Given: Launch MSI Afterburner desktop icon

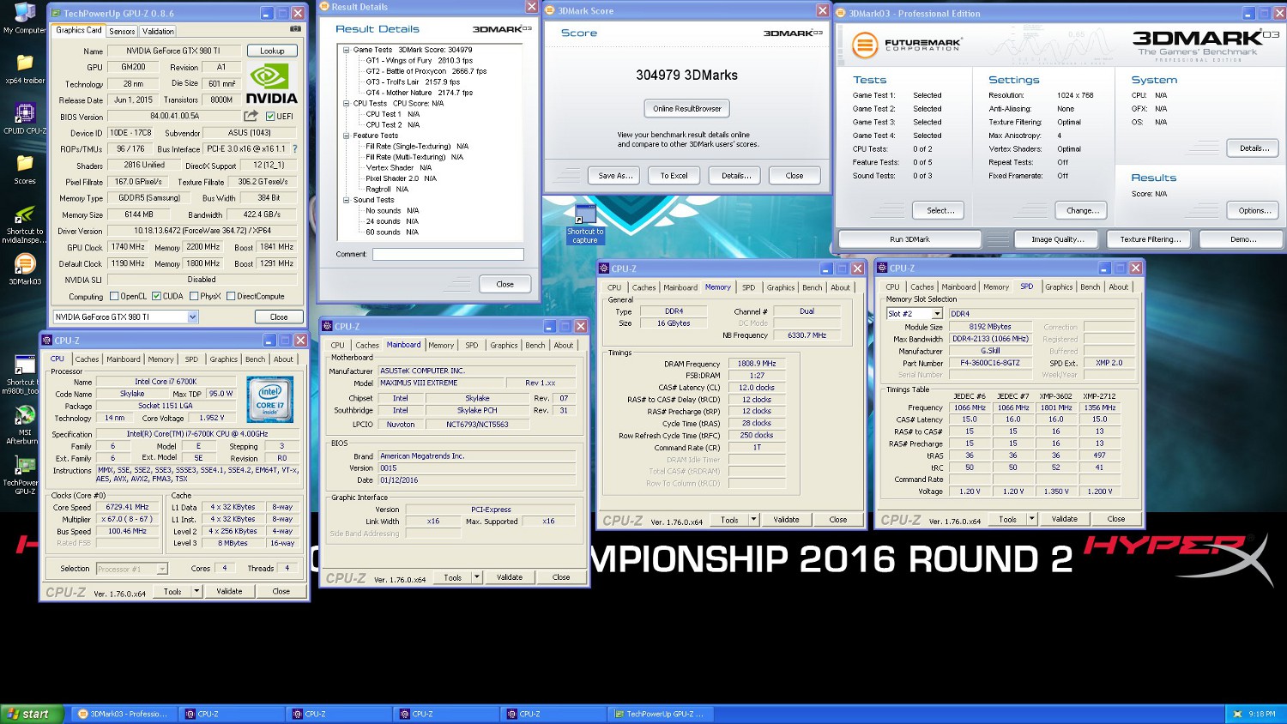Looking at the screenshot, I should pos(22,425).
